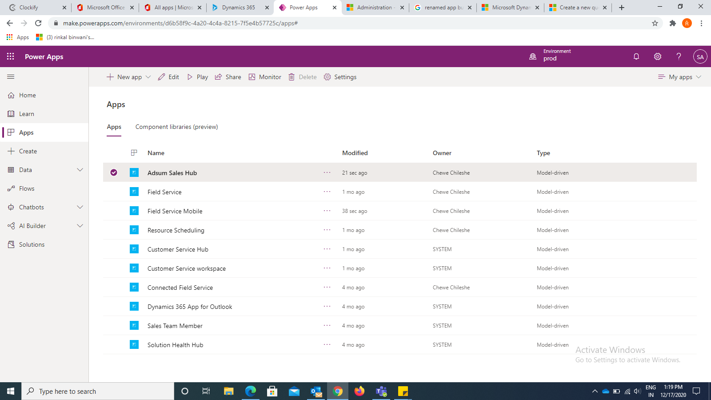
Task: Click Play in the command bar
Action: [x=198, y=77]
